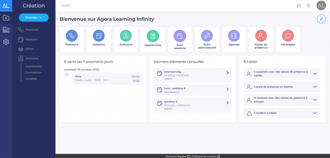Open the Nouveau dropdown button
330x158 pixels.
tap(34, 17)
